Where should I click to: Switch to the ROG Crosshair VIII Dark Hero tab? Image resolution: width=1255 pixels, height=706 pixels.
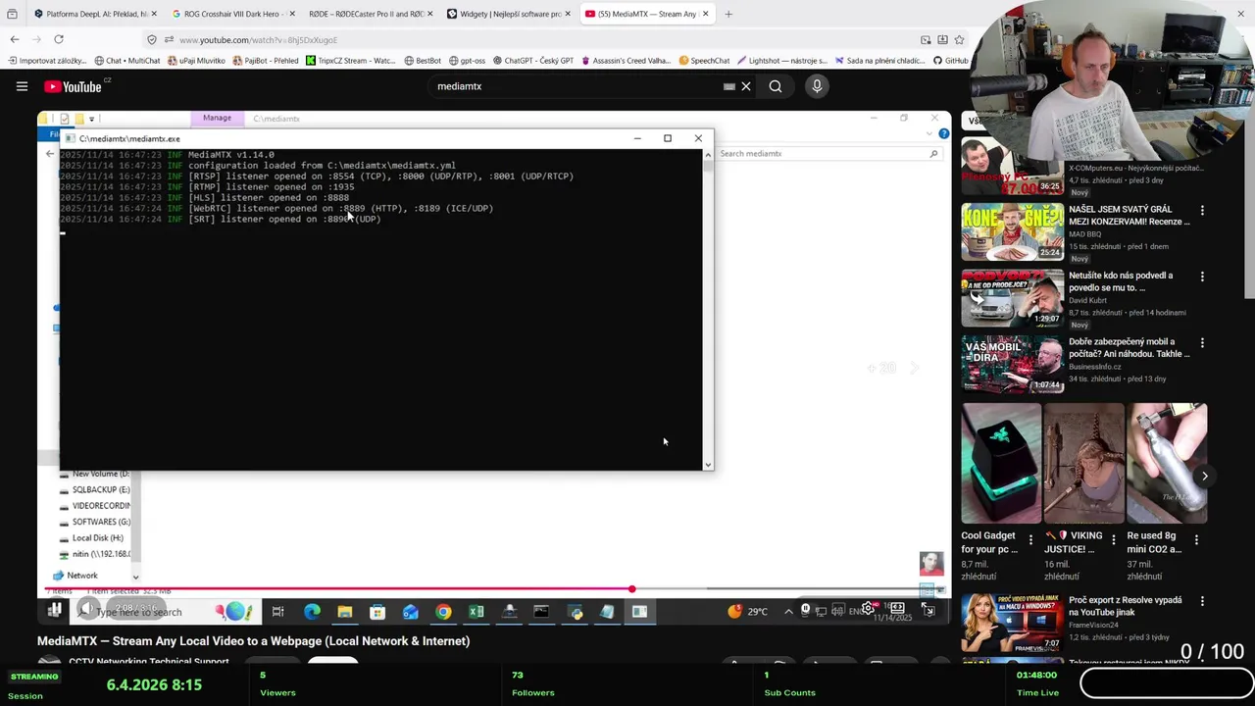tap(233, 14)
